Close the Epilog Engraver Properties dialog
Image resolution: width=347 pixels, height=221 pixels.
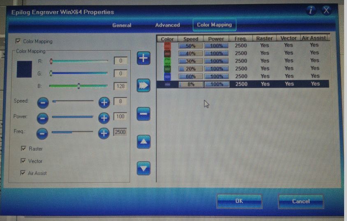pyautogui.click(x=326, y=10)
